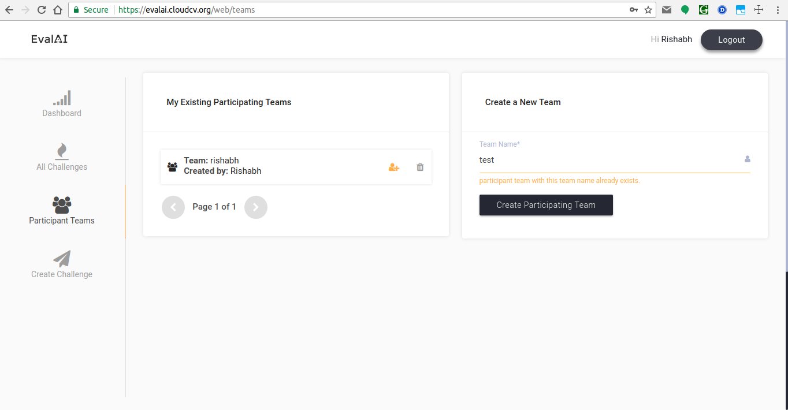Open the green Grammarly extension icon
788x410 pixels.
[x=704, y=10]
